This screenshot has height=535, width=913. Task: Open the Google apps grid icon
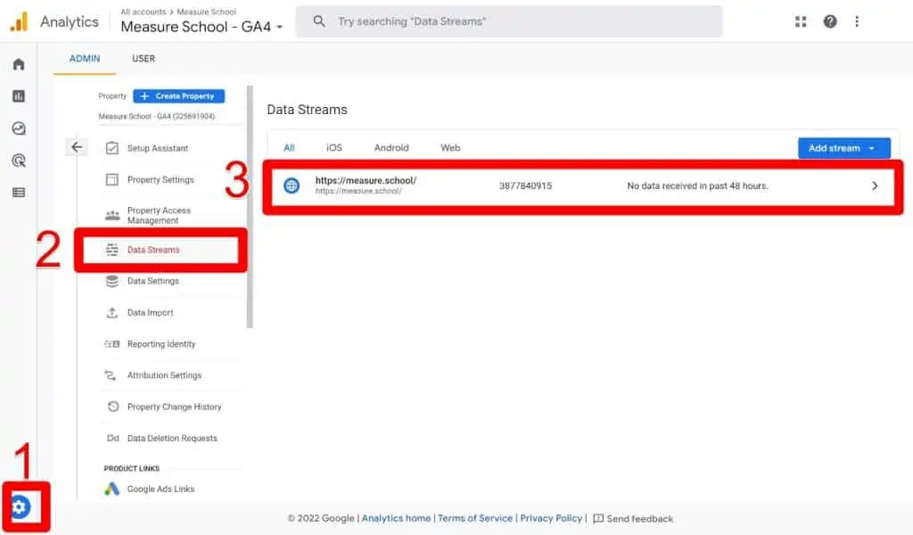[x=801, y=21]
